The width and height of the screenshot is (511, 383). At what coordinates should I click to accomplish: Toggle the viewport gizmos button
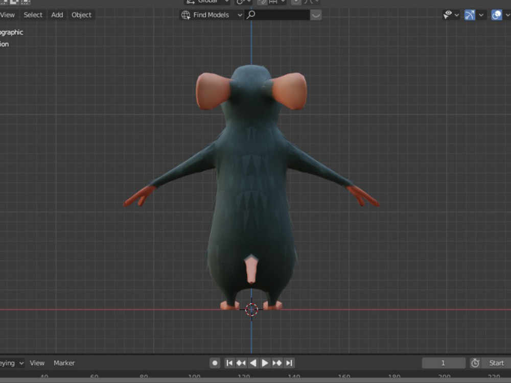(x=470, y=15)
